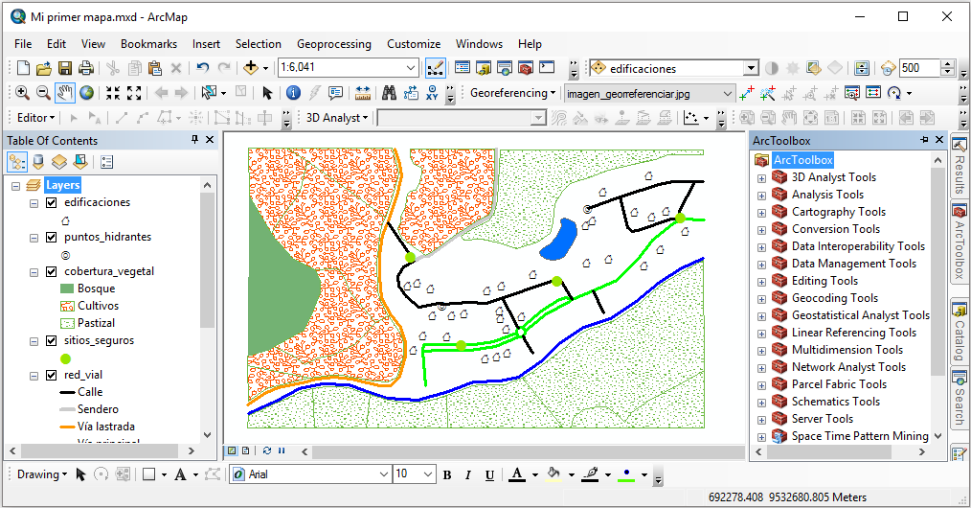The width and height of the screenshot is (971, 508).
Task: Expand 3D Analyst Tools toolbox
Action: 761,178
